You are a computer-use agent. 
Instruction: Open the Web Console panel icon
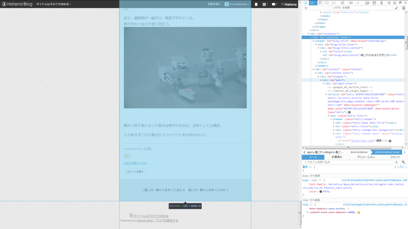[320, 3]
